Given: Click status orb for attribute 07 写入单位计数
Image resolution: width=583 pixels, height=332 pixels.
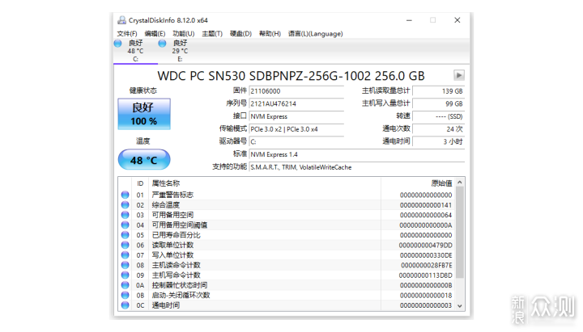Looking at the screenshot, I should [126, 254].
